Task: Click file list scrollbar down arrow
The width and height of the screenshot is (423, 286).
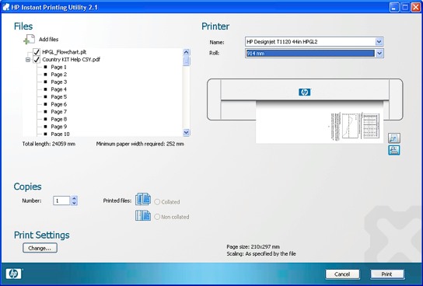Action: 186,132
